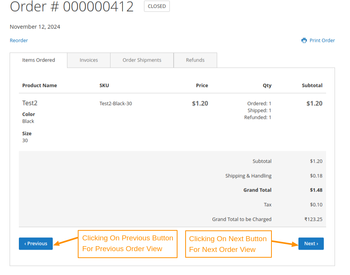Click the CLOSED status badge
The height and width of the screenshot is (275, 350).
156,6
